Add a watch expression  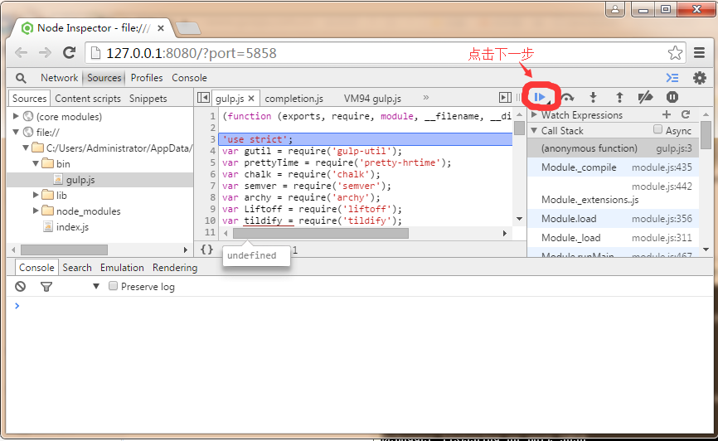[x=667, y=114]
